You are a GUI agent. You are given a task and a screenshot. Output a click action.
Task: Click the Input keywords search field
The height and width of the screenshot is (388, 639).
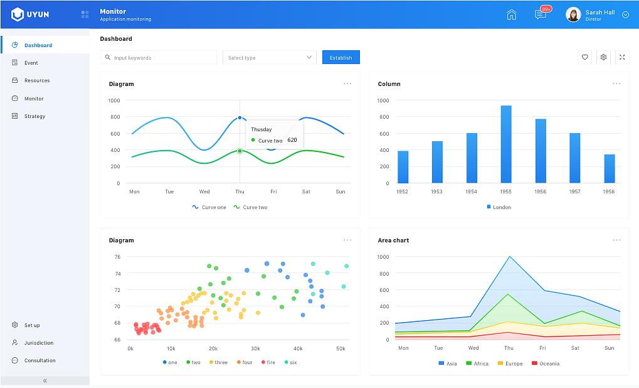coord(163,57)
